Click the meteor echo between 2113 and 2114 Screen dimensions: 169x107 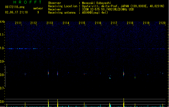point(57,74)
